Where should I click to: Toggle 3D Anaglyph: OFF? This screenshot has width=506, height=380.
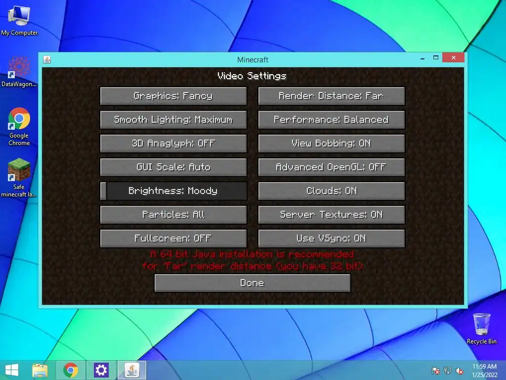tap(173, 143)
